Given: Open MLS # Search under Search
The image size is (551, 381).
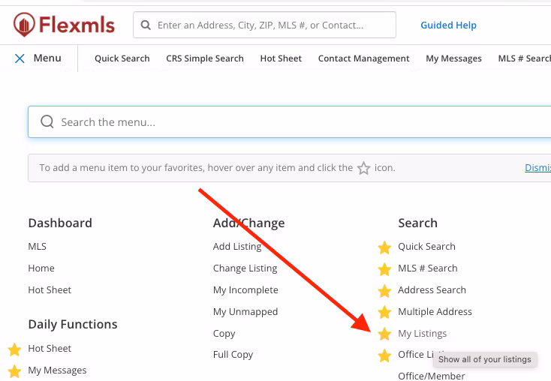Looking at the screenshot, I should [428, 268].
